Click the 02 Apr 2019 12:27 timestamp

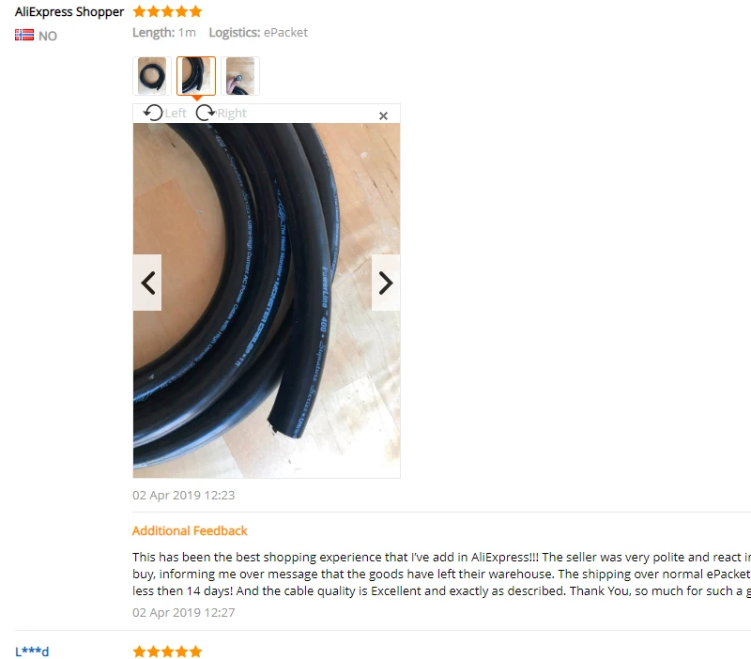pyautogui.click(x=183, y=613)
